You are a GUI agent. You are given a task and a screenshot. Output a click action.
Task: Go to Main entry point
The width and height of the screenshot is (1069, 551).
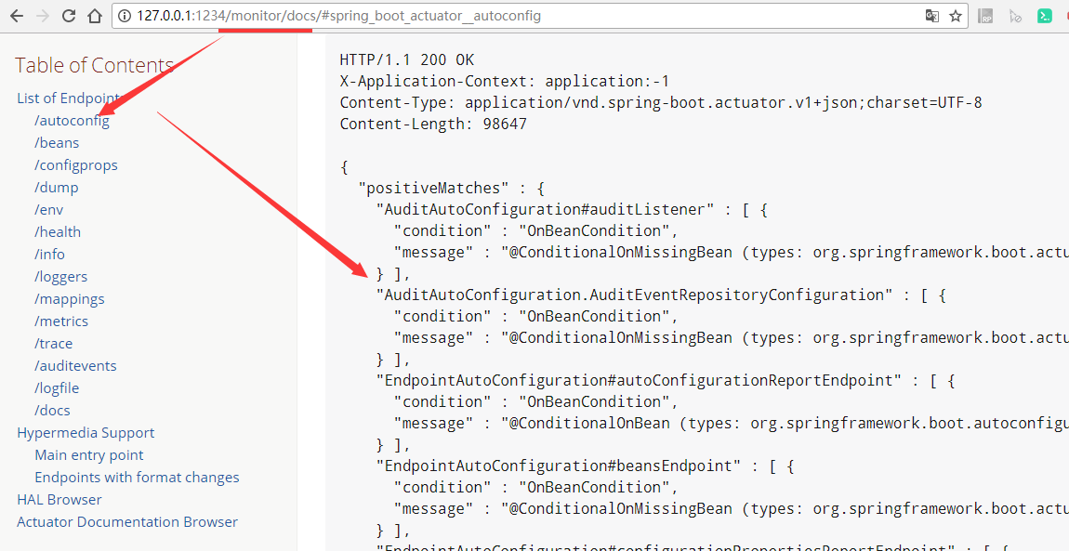(x=89, y=455)
